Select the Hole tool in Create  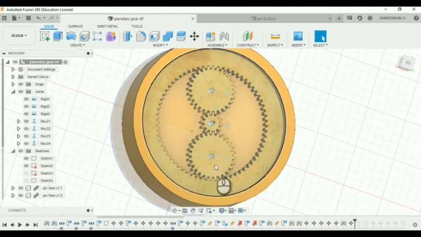tap(84, 36)
